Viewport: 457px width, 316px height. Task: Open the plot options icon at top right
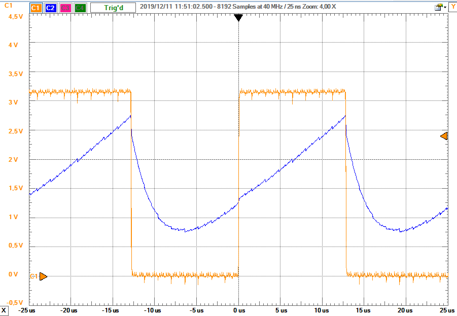coord(439,7)
